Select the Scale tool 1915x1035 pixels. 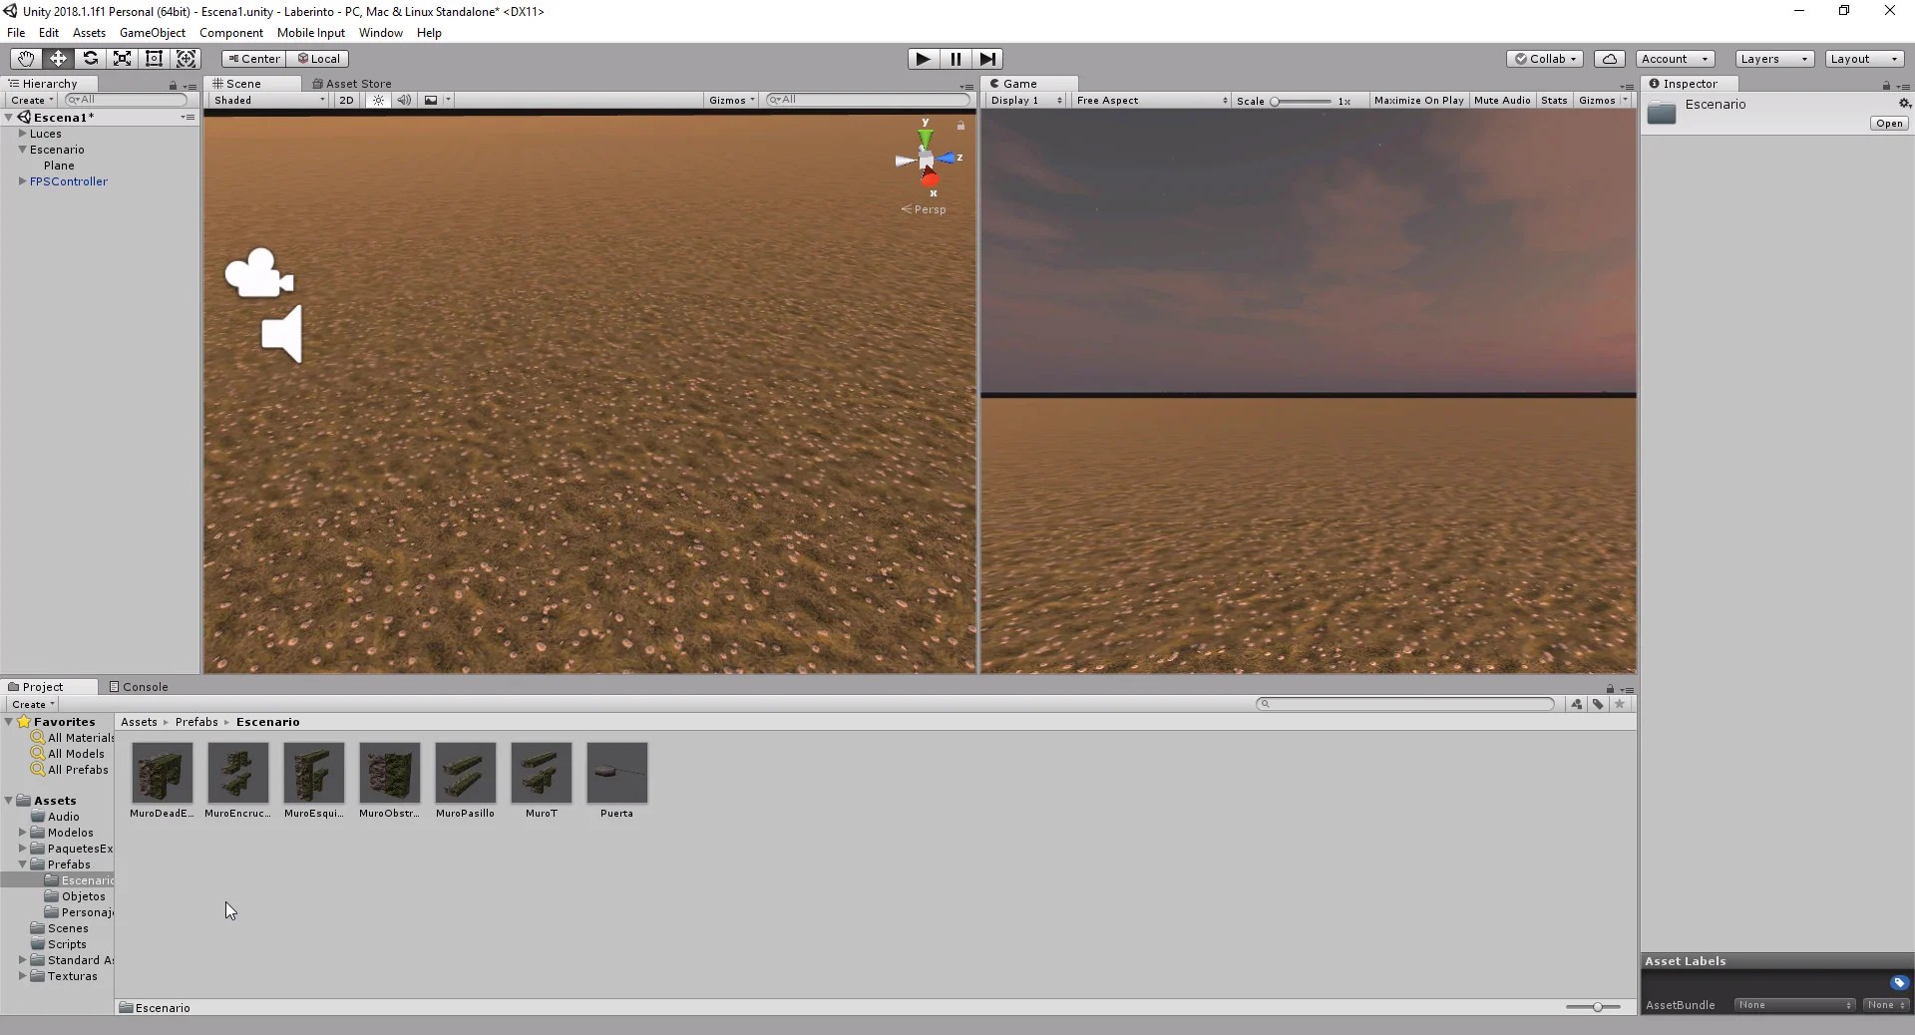[x=122, y=59]
